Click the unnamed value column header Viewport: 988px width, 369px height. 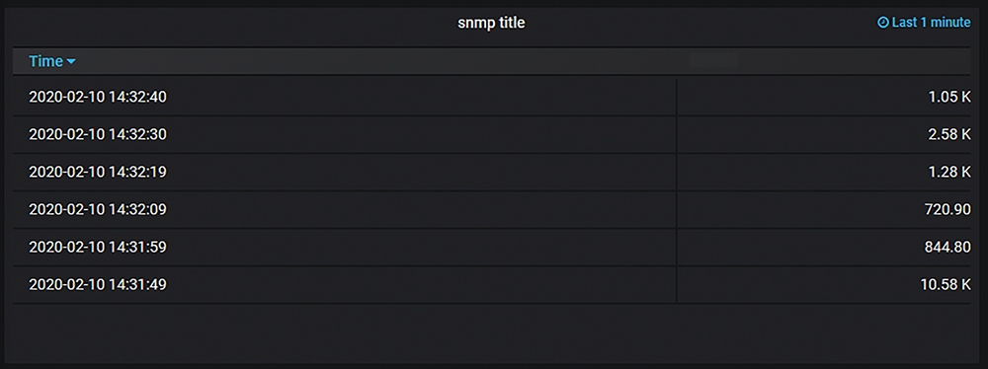(824, 61)
